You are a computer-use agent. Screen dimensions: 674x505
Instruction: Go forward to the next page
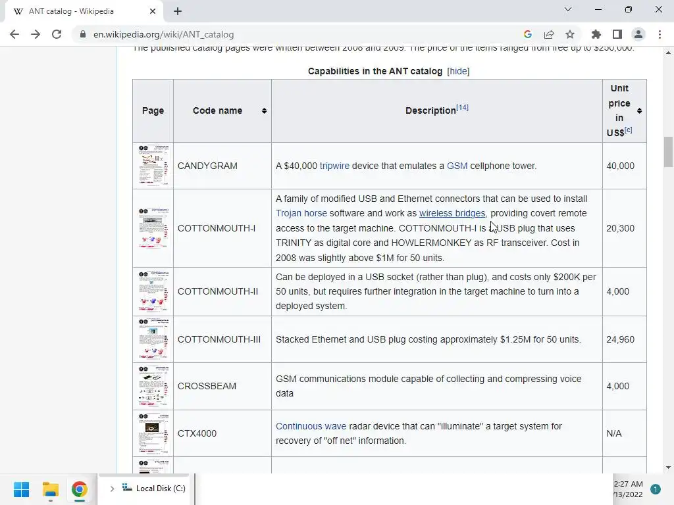36,34
